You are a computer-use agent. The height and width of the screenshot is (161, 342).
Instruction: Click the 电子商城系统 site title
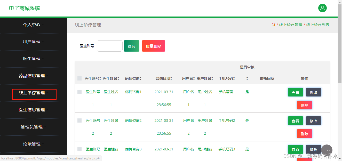click(x=25, y=8)
